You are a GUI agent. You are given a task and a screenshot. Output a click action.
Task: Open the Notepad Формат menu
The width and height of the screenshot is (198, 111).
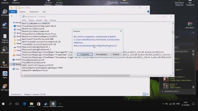point(39,20)
